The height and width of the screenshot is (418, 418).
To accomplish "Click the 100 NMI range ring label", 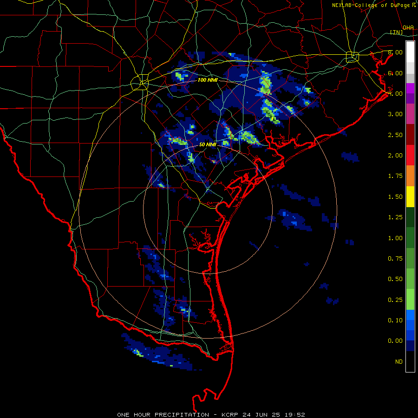I will [x=208, y=80].
